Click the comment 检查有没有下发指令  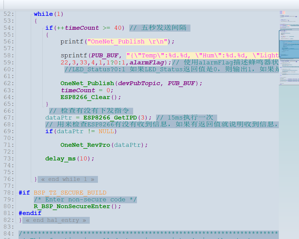[91, 111]
